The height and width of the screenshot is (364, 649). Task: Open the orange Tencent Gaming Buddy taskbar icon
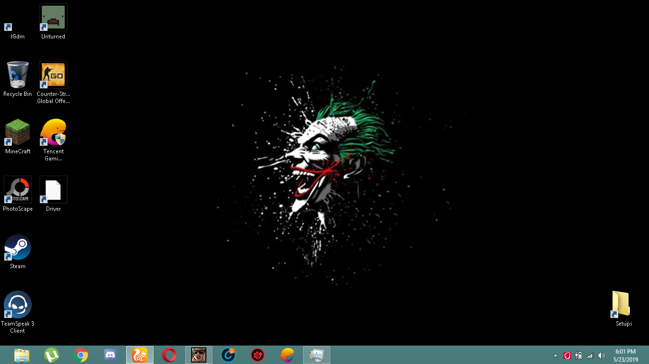[x=287, y=355]
